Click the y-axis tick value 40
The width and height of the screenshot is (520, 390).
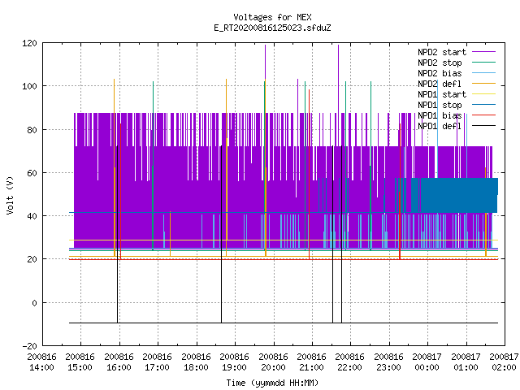pyautogui.click(x=32, y=216)
